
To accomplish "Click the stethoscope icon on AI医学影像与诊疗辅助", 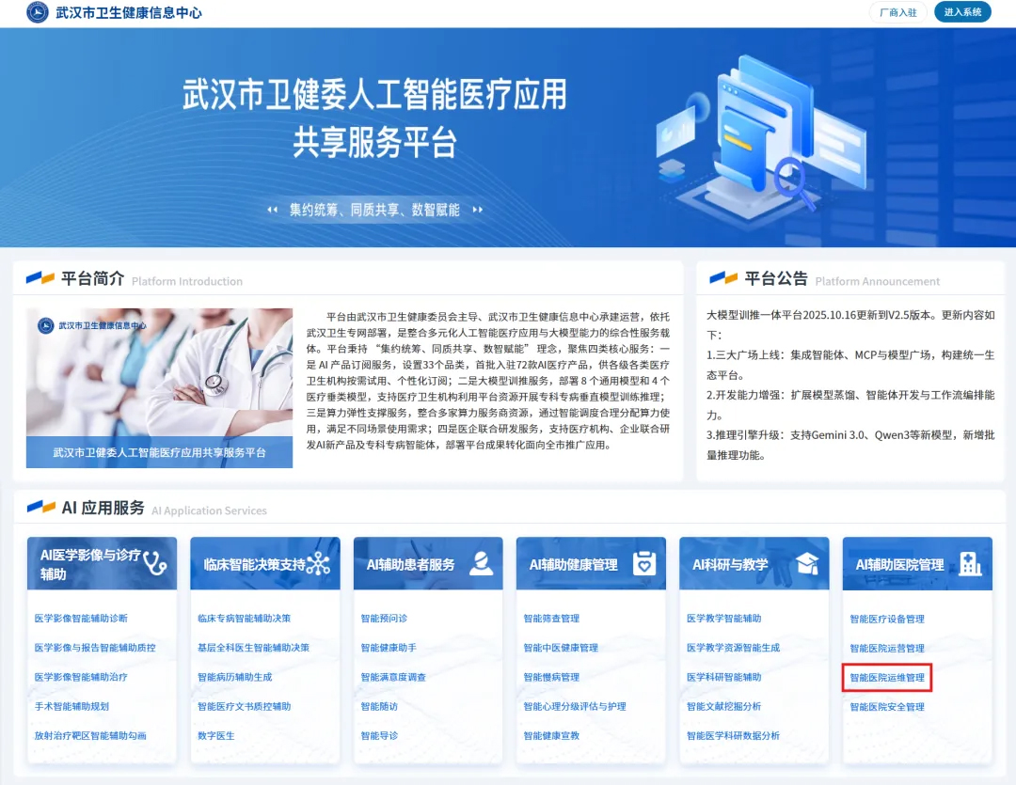I will pos(154,563).
